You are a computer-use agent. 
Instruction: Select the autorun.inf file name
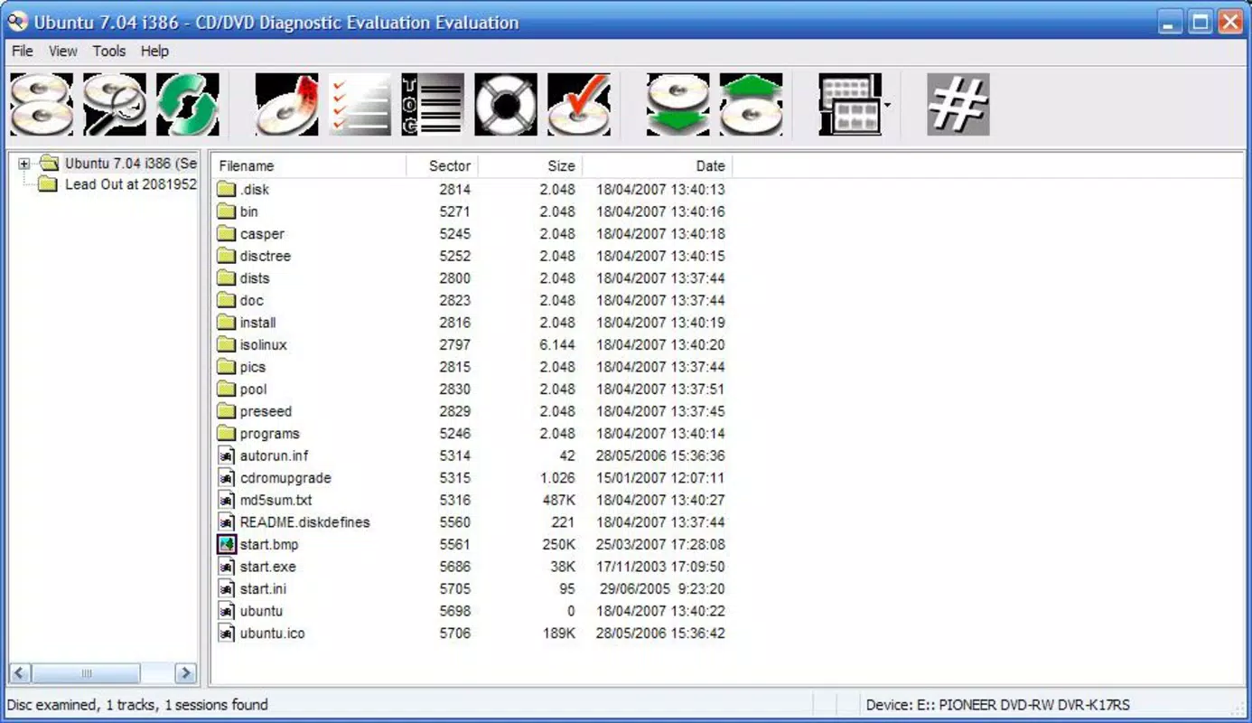(275, 455)
